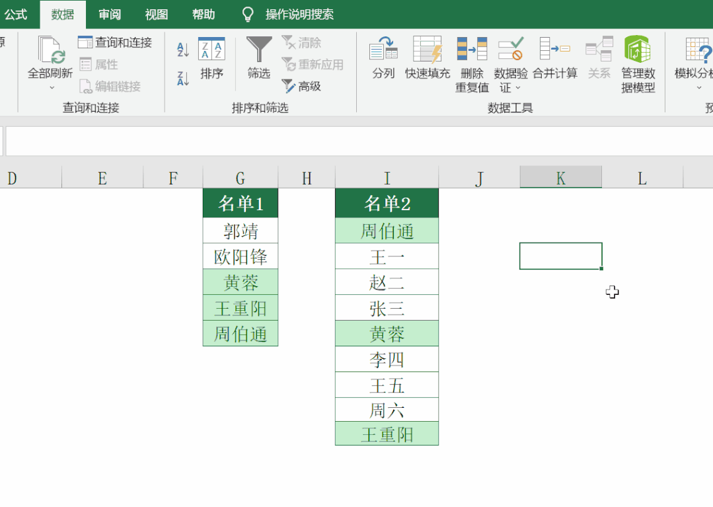This screenshot has height=507, width=713.
Task: Select the cell containing 郭靖
Action: [x=241, y=231]
